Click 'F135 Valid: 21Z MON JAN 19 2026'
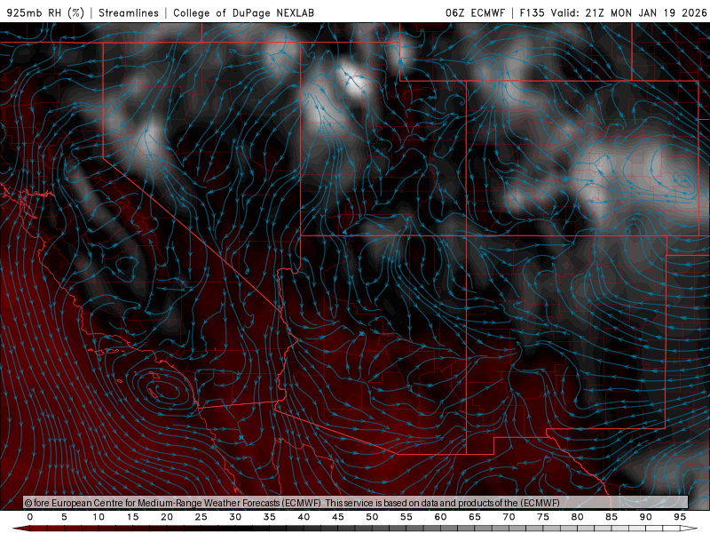This screenshot has height=533, width=710. (x=613, y=12)
